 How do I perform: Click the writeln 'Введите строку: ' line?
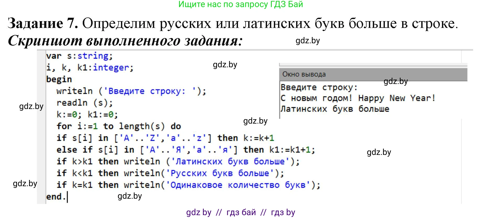[x=131, y=91]
